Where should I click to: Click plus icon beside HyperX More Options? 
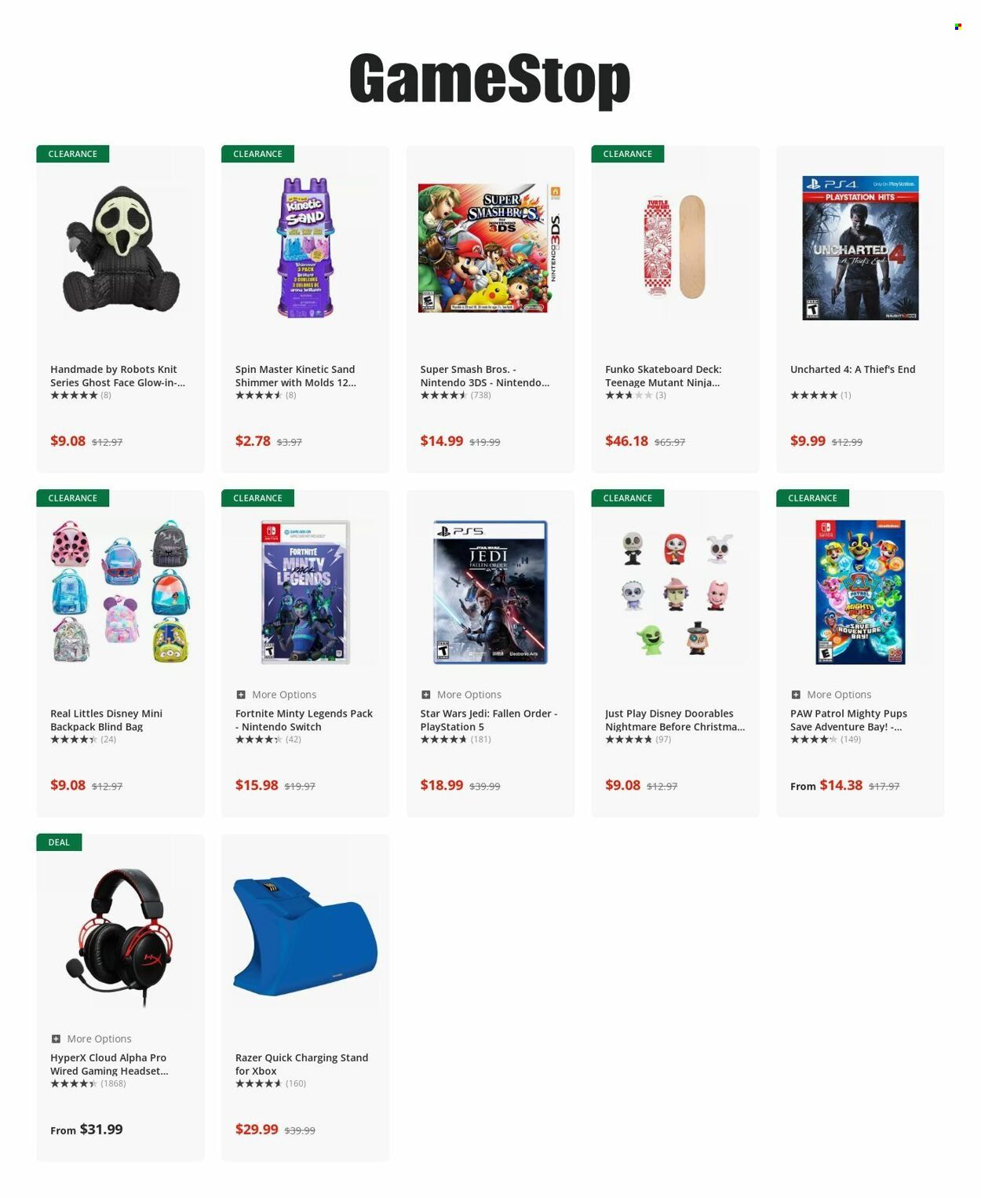pos(56,1039)
